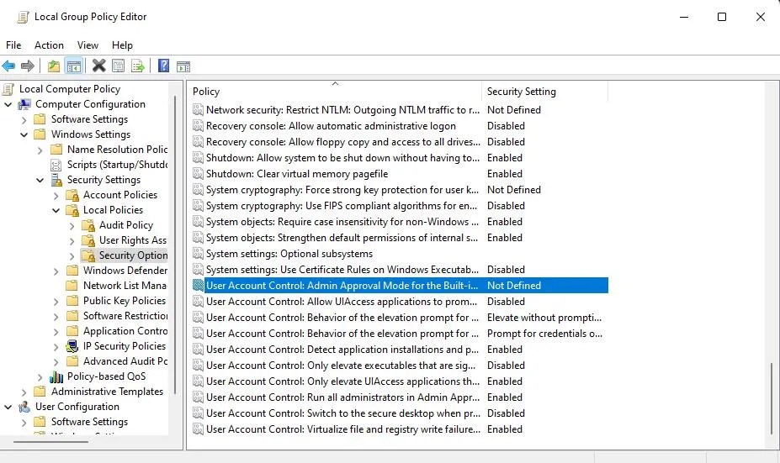Expand the Advanced Audit Policy node
Screen dimensions: 780x463
[56, 361]
